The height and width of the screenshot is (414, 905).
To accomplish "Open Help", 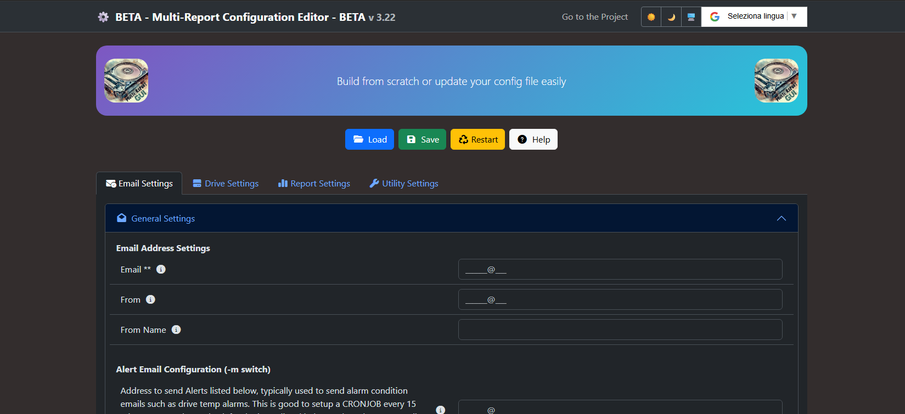I will click(x=533, y=139).
